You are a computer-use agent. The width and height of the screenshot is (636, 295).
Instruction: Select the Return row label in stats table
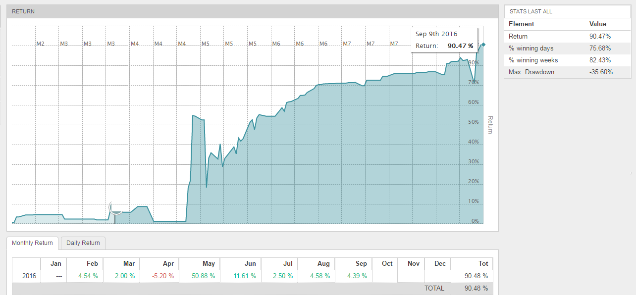(518, 36)
